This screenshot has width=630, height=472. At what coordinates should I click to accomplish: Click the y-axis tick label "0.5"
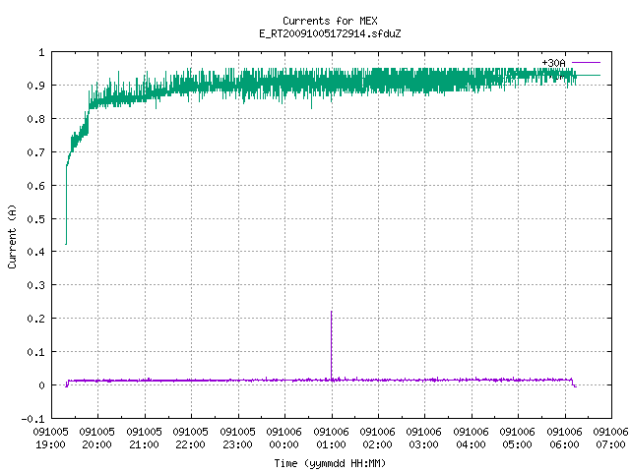pyautogui.click(x=36, y=218)
